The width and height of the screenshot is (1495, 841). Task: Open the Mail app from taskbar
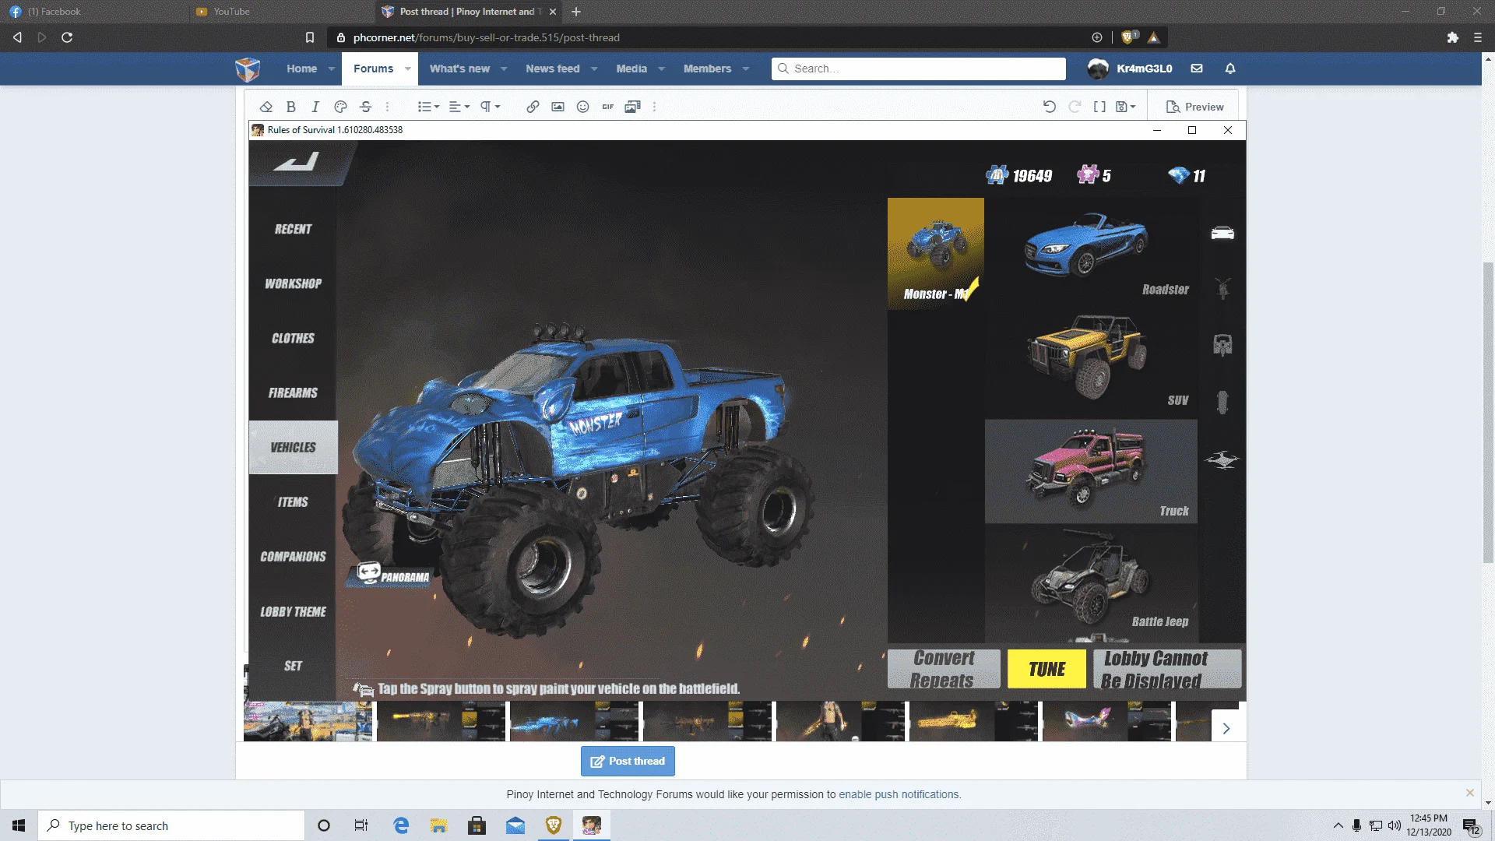point(515,825)
